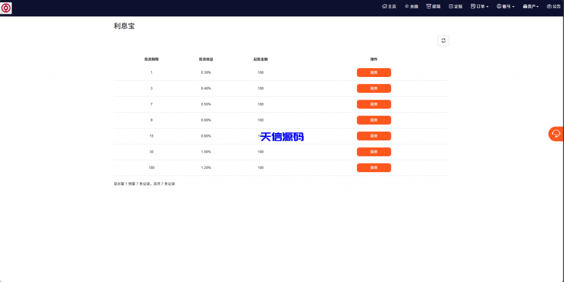
Task: Click the withdraw icon beside 提现
Action: tap(429, 7)
